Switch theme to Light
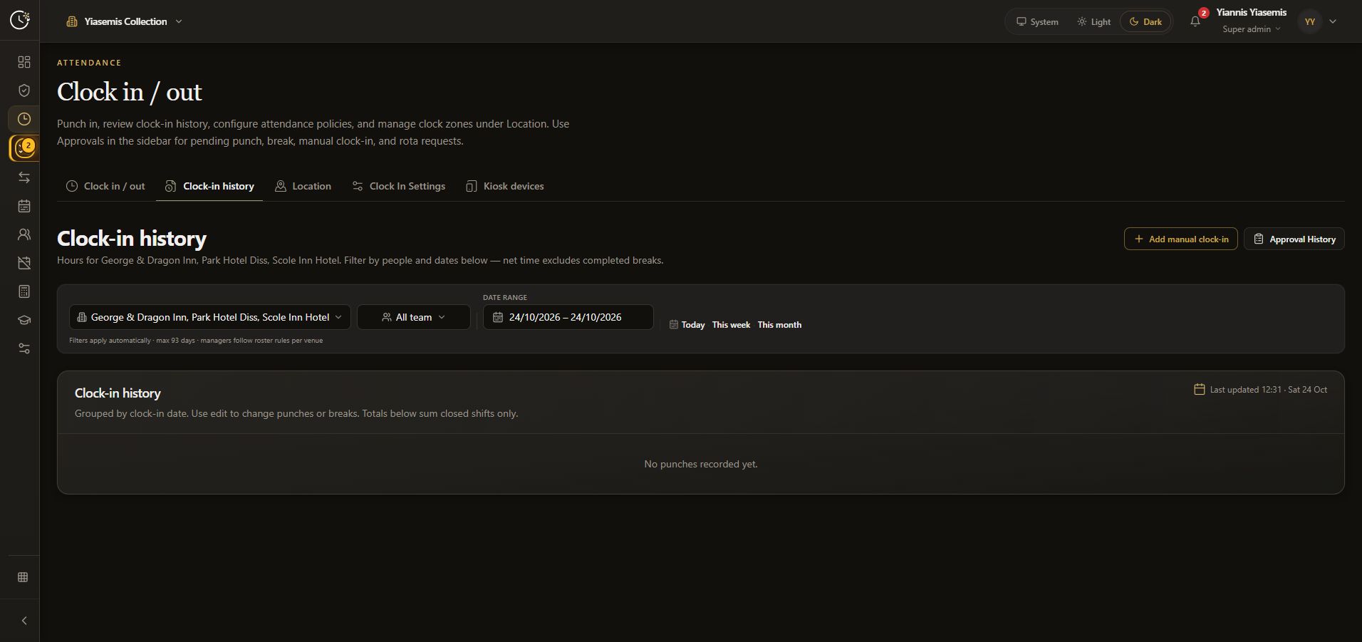This screenshot has height=642, width=1362. [x=1093, y=21]
